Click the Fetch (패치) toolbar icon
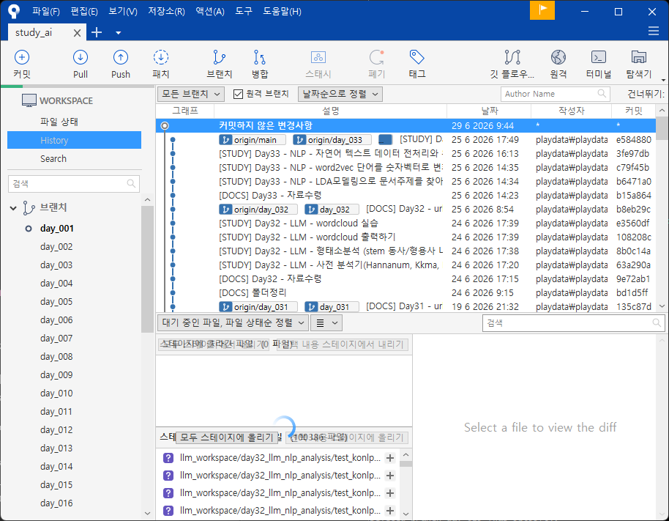This screenshot has width=669, height=521. click(161, 57)
